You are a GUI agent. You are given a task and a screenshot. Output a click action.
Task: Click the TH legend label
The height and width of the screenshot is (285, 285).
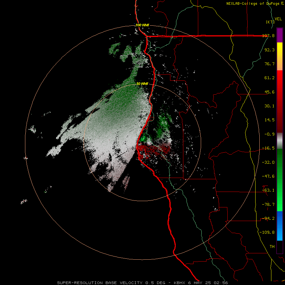[x=272, y=247]
